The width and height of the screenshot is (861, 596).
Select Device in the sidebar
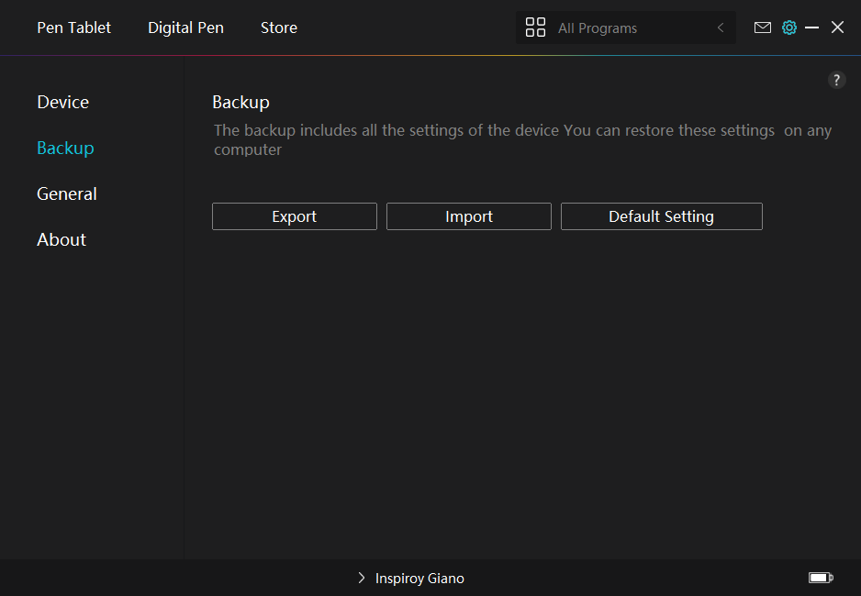point(62,102)
